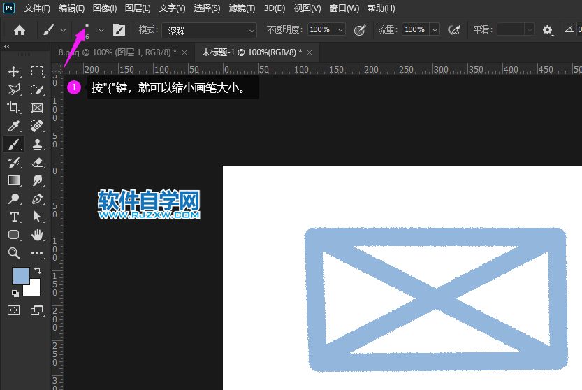Select the Rectangular Marquee tool

(37, 71)
